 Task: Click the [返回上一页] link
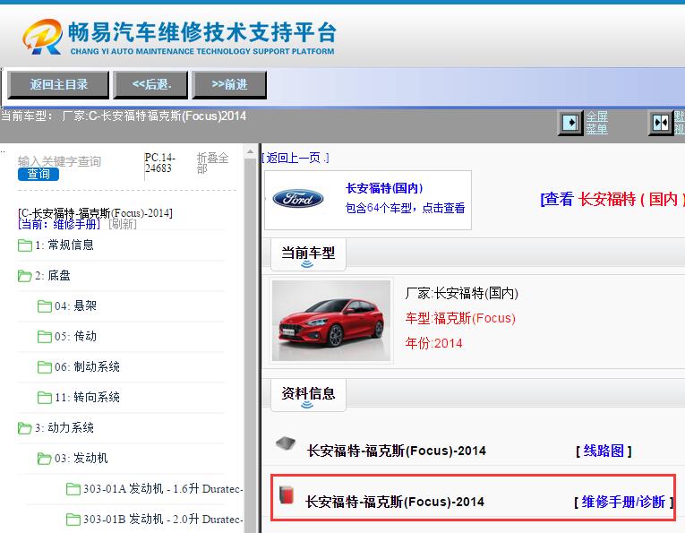point(295,158)
